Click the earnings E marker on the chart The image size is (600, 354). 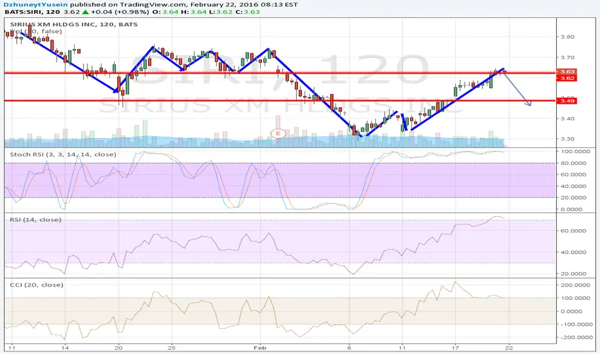(278, 134)
